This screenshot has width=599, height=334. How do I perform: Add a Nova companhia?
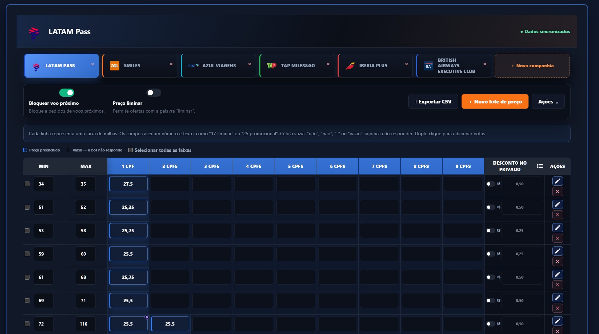pos(532,66)
